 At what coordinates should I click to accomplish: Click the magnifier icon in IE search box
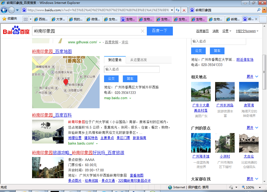click(x=259, y=10)
